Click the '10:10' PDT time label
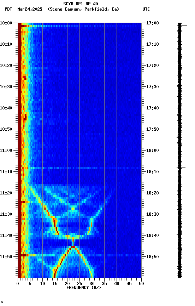 click(x=6, y=44)
